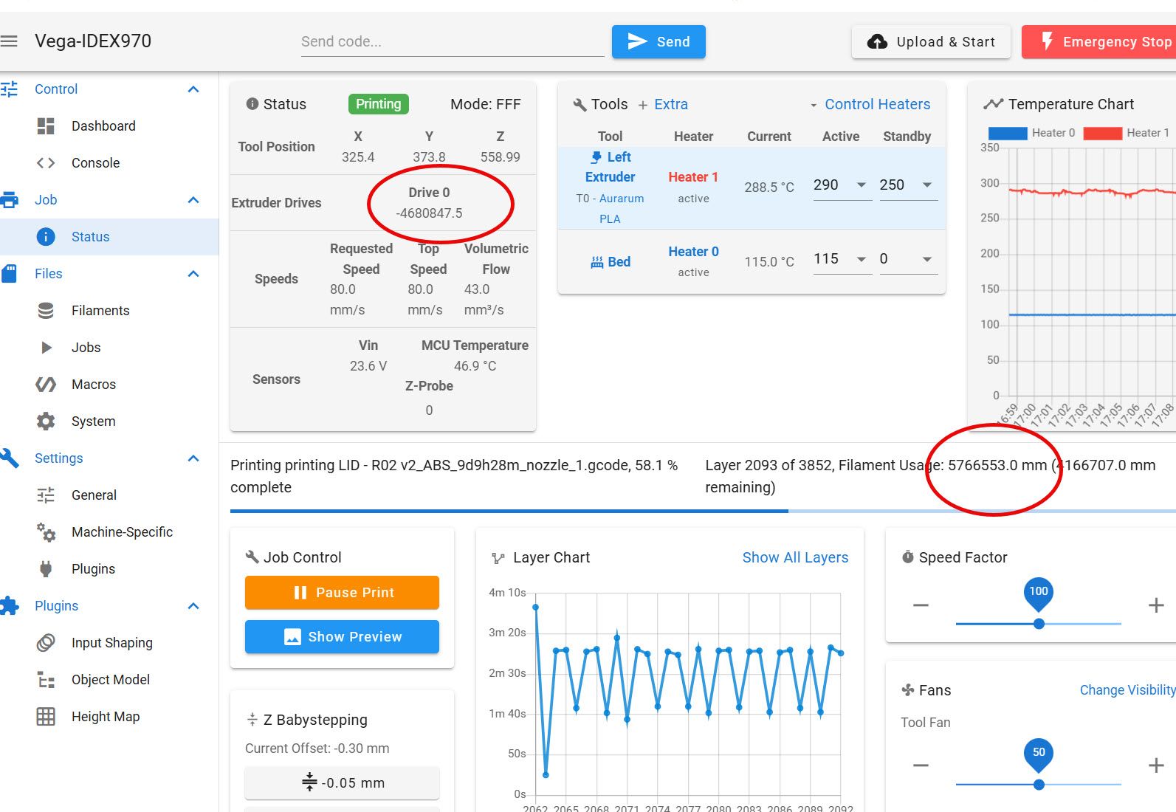This screenshot has height=812, width=1176.
Task: Click the Tool Fan slider thumb
Action: click(1039, 785)
